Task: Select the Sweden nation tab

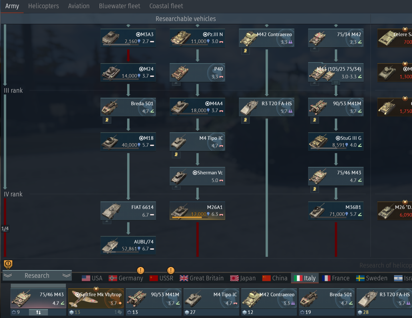Action: tap(372, 278)
